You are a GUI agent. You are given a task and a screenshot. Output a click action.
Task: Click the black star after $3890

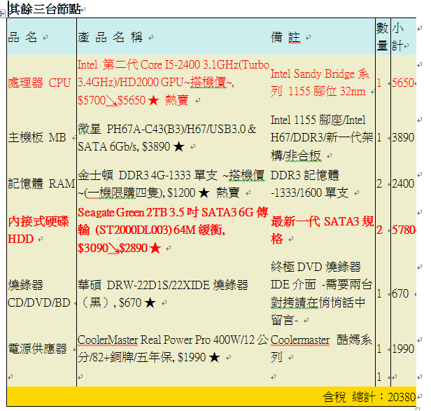tap(178, 146)
